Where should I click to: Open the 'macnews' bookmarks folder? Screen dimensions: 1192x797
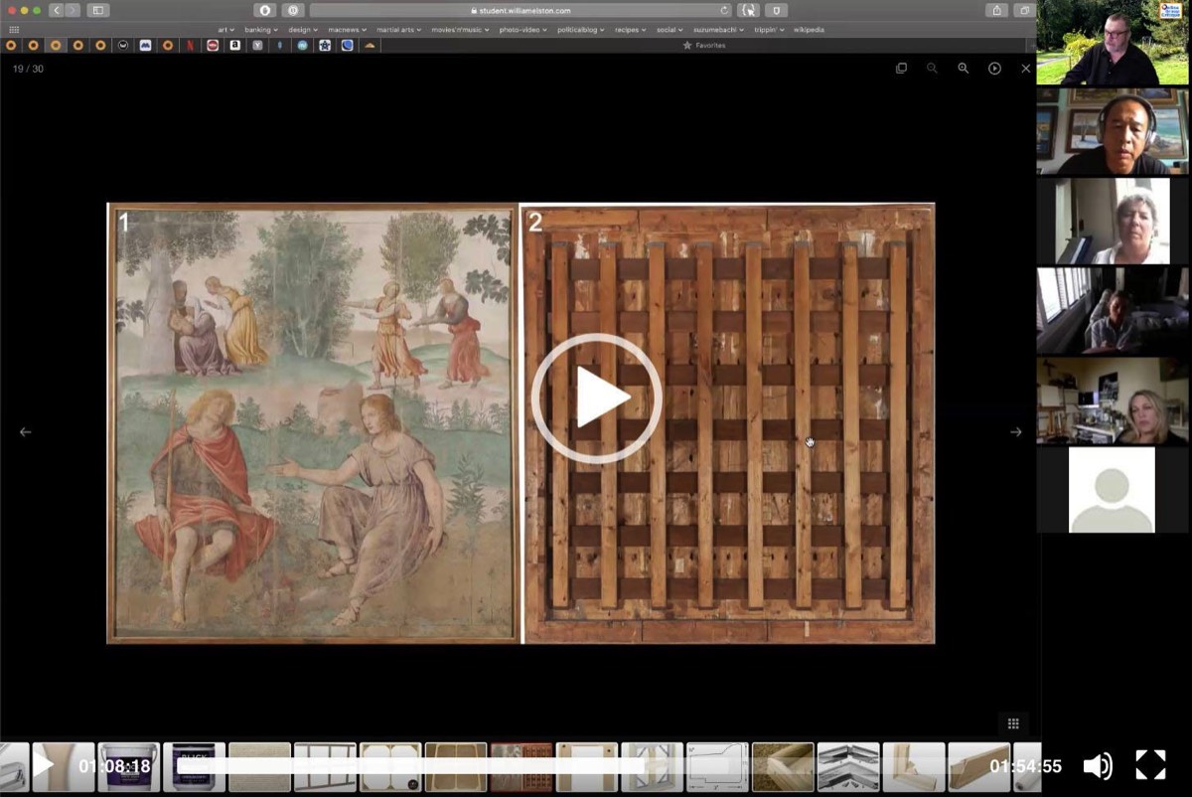(x=347, y=30)
